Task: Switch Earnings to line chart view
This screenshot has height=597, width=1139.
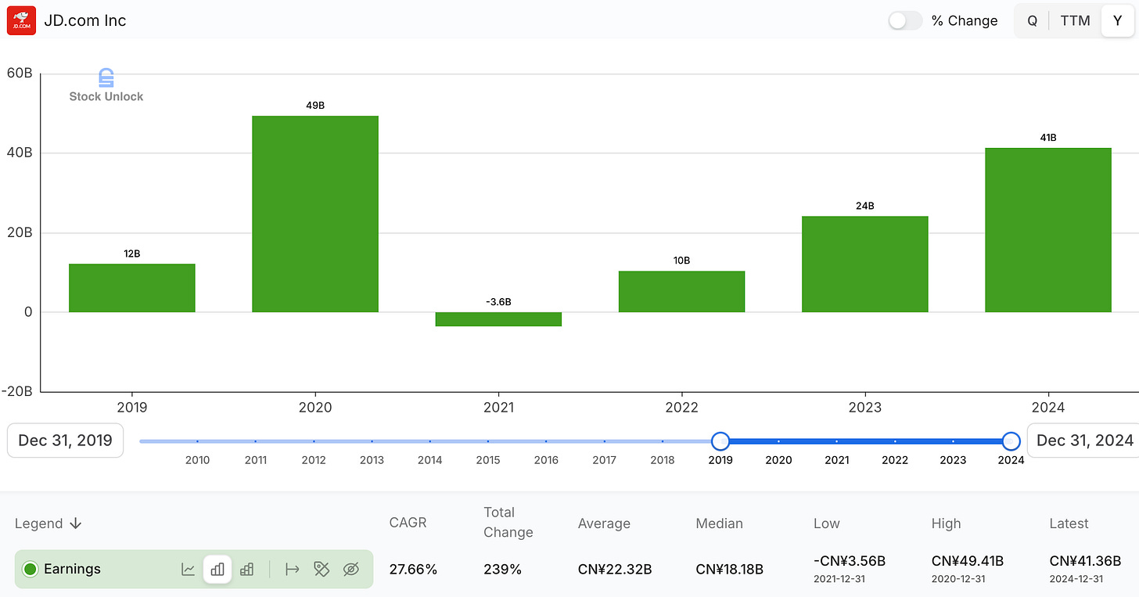Action: (188, 569)
